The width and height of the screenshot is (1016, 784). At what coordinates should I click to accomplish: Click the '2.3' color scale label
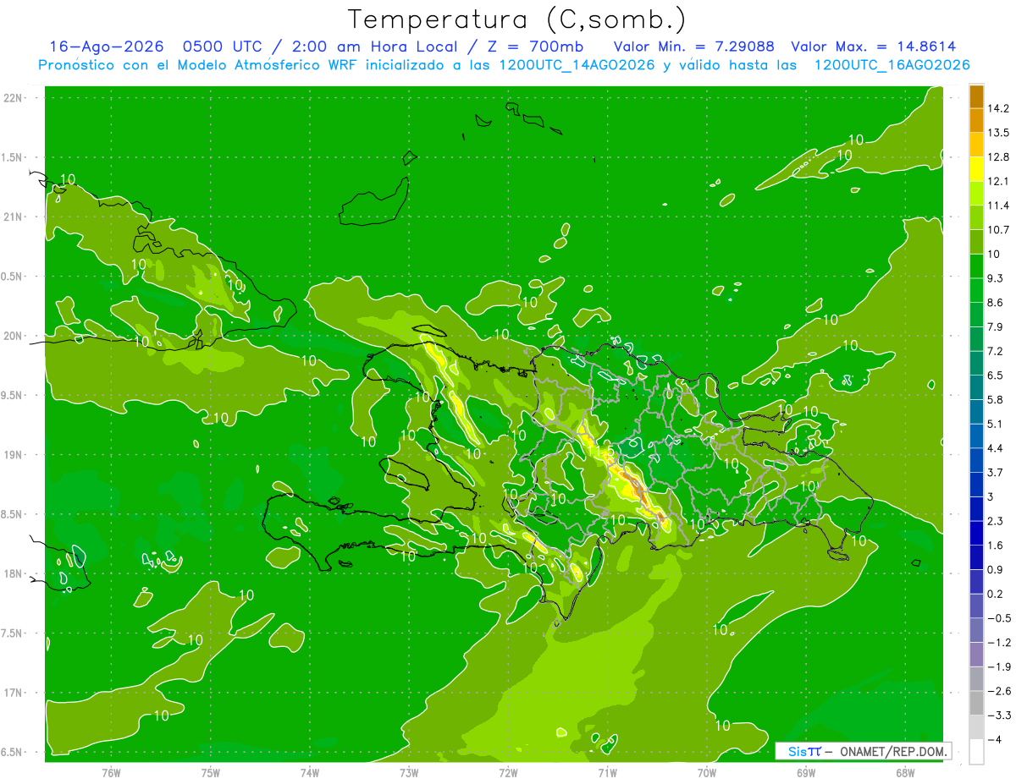[997, 521]
